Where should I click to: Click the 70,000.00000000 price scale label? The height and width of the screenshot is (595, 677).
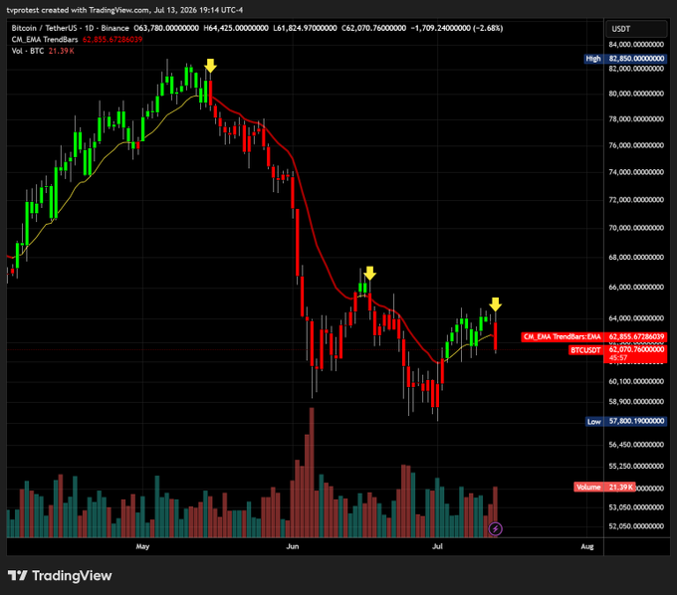[x=636, y=228]
